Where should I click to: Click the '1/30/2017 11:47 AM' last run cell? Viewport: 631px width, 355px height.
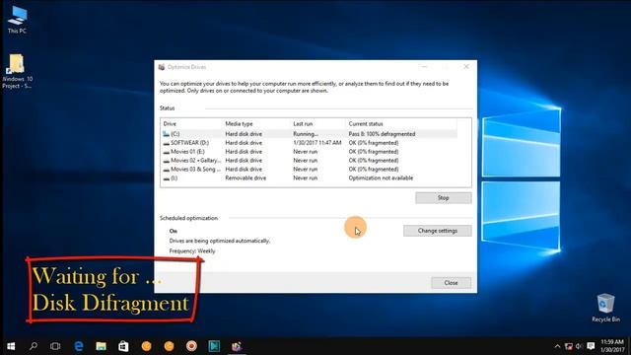coord(317,143)
